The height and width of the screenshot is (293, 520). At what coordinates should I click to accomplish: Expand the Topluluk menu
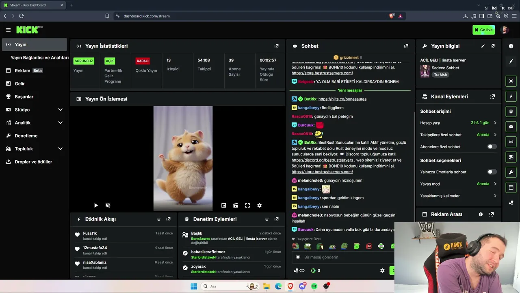click(x=60, y=149)
